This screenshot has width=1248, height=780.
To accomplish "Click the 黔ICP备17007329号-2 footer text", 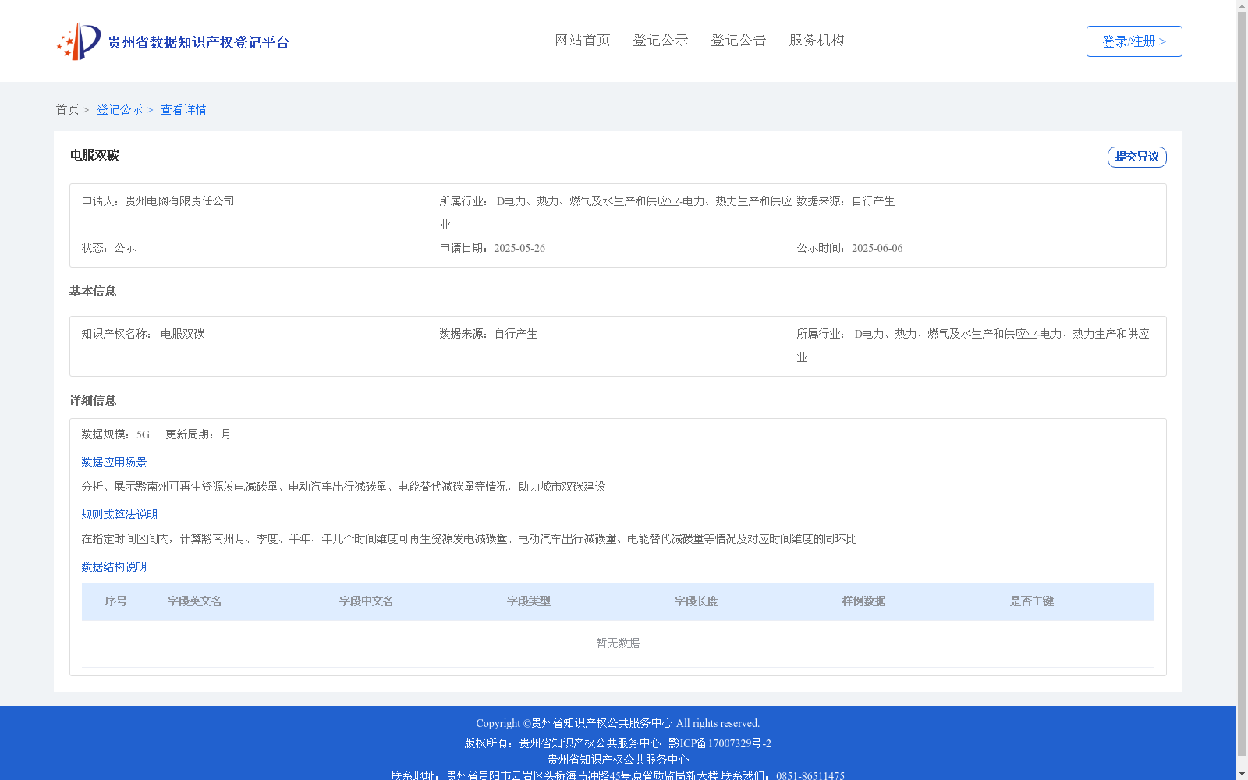I will (720, 743).
